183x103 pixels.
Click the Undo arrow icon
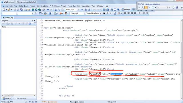[48, 9]
